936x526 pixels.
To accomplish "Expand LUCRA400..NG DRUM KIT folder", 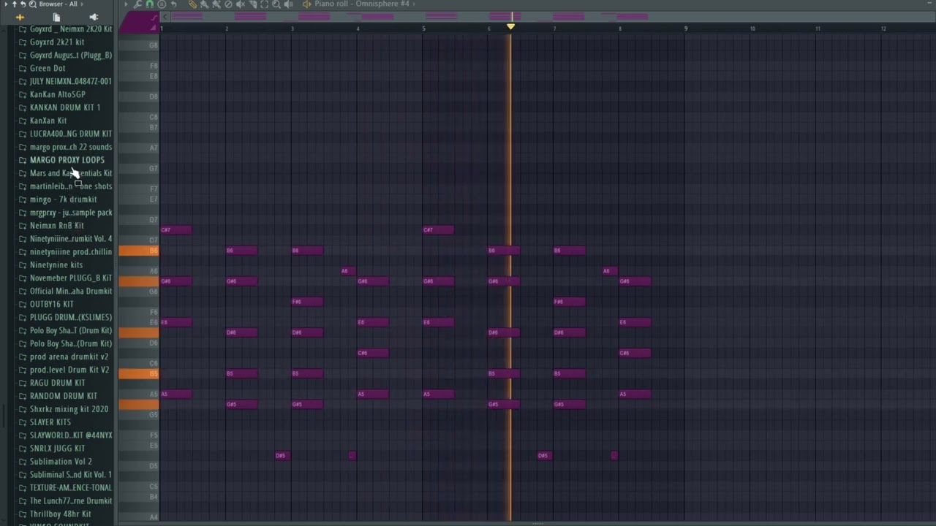I will click(65, 134).
